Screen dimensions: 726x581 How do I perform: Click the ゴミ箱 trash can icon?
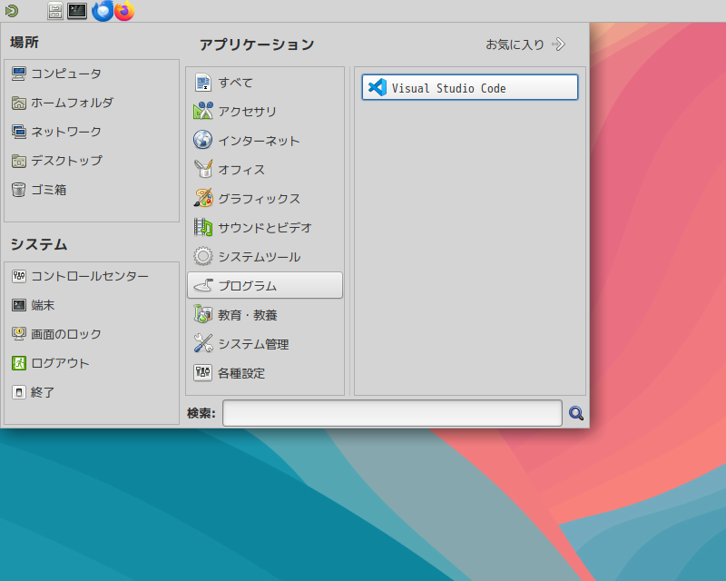(18, 190)
